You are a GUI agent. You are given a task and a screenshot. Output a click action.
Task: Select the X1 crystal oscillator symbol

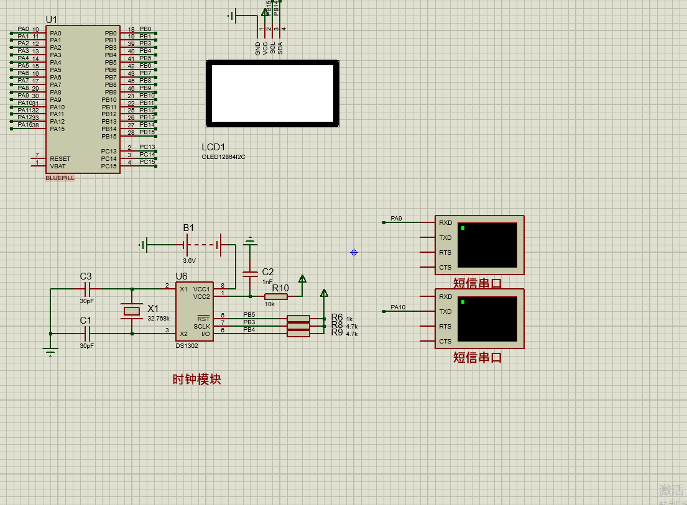(132, 311)
